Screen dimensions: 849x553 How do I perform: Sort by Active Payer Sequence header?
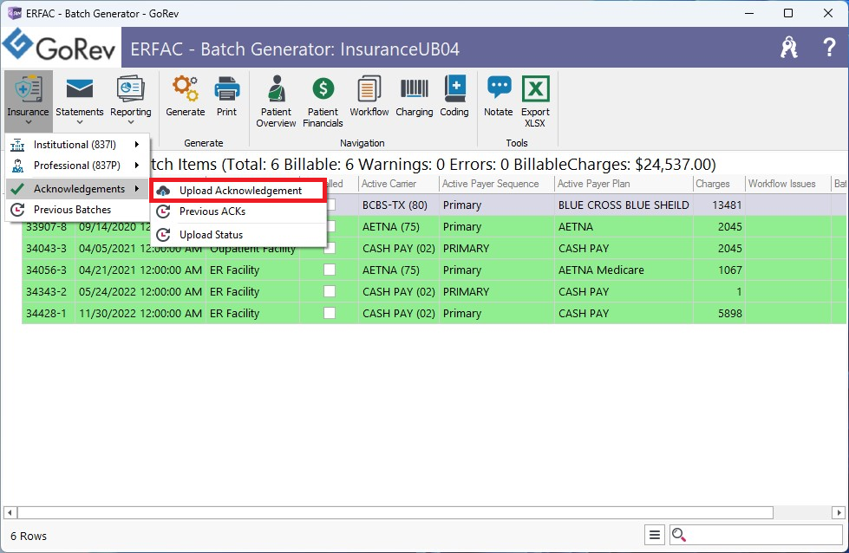[497, 184]
